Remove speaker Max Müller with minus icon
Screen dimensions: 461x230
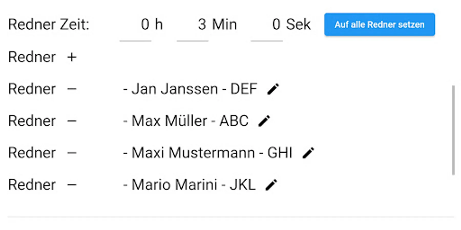tap(72, 121)
